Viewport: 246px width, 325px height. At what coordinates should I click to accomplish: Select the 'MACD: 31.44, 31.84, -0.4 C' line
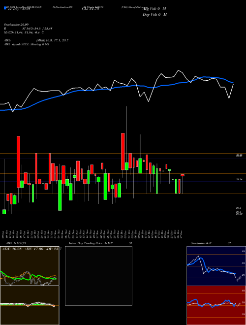pos(24,32)
